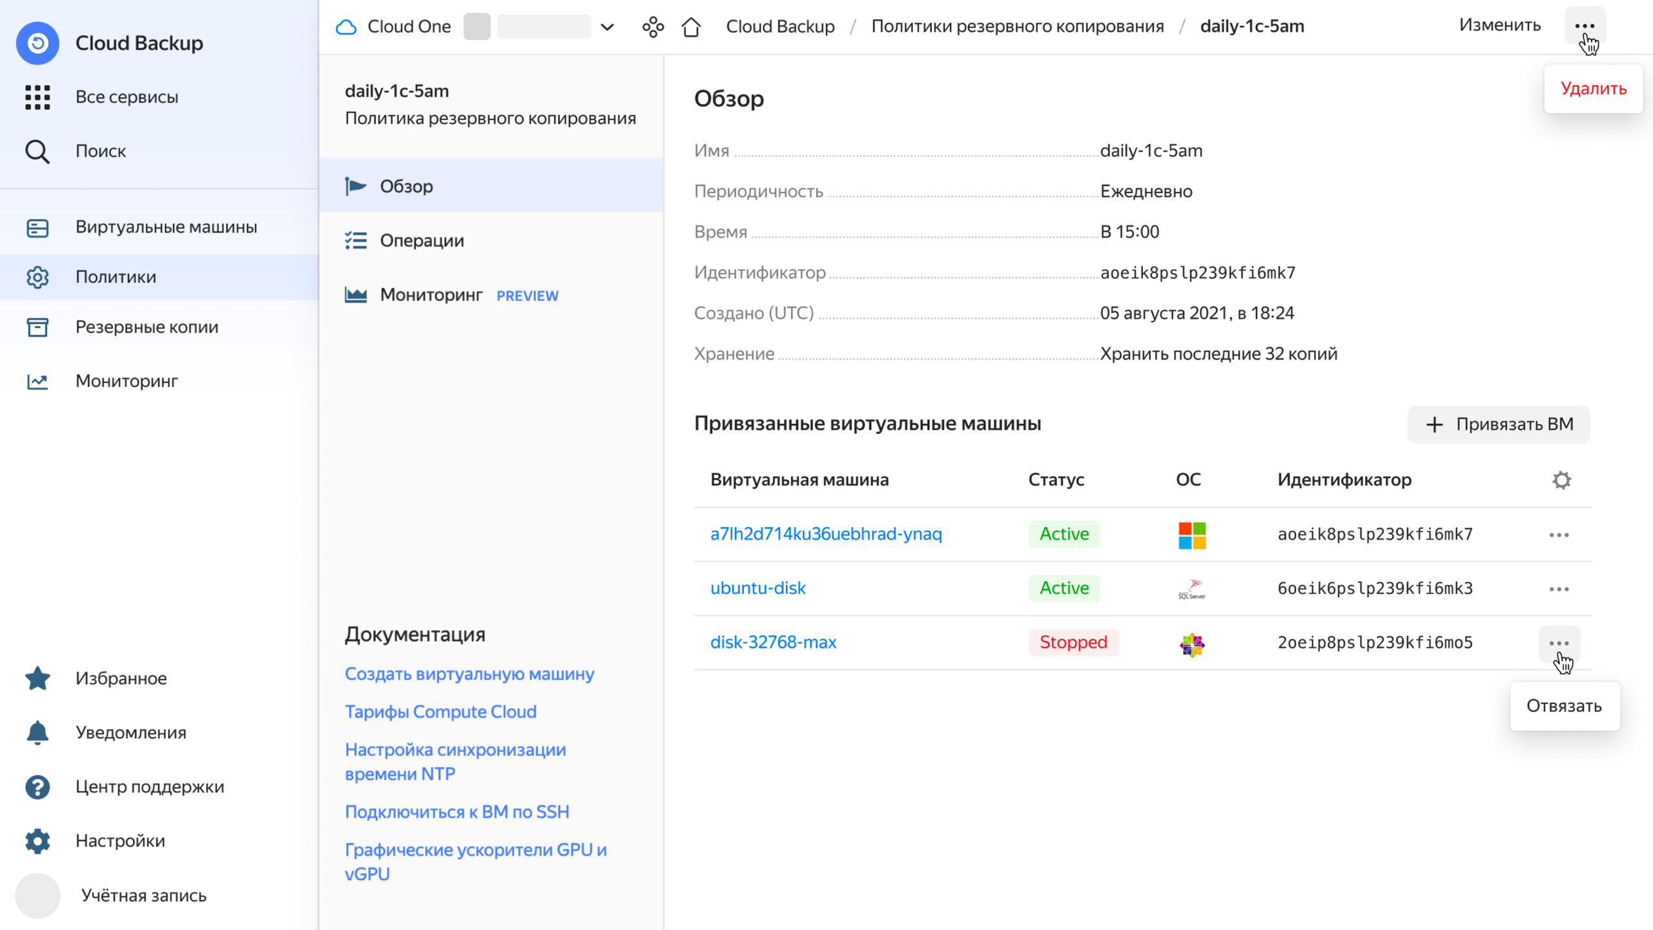Open the folder dropdown chevron near Cloud One
The image size is (1653, 930).
pyautogui.click(x=607, y=27)
